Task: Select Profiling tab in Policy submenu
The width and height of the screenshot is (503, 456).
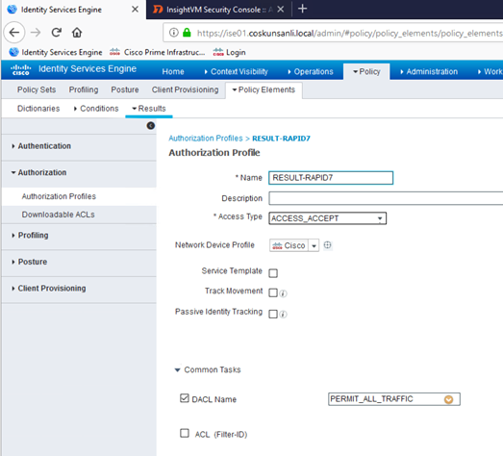Action: coord(84,89)
